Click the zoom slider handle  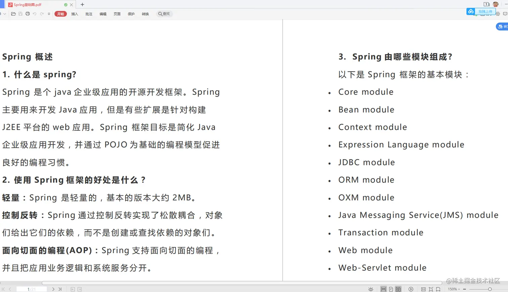coord(490,289)
